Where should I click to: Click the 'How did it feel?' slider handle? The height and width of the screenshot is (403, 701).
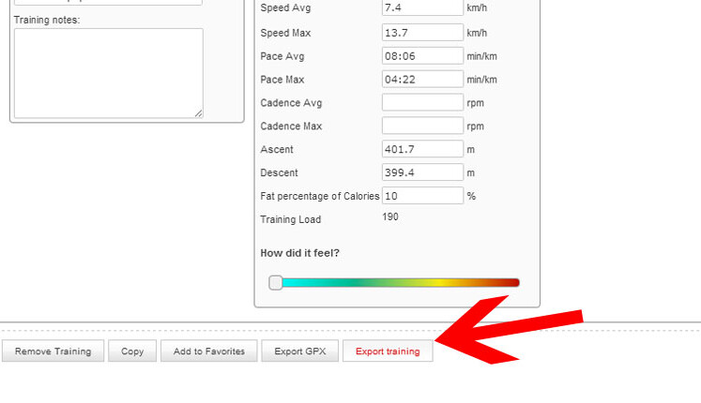point(276,282)
